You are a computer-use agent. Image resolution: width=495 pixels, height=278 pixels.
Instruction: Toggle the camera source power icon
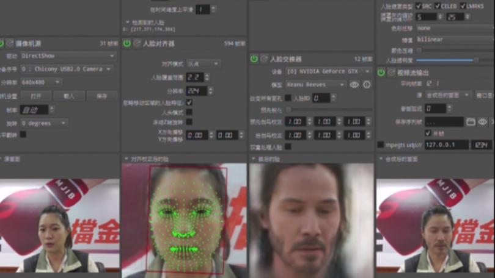point(1,43)
